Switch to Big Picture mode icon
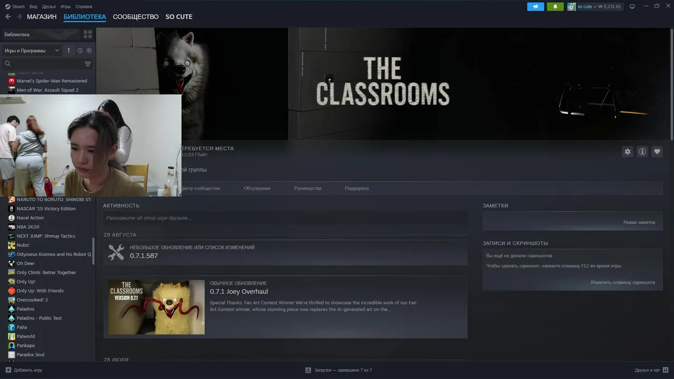 632,6
